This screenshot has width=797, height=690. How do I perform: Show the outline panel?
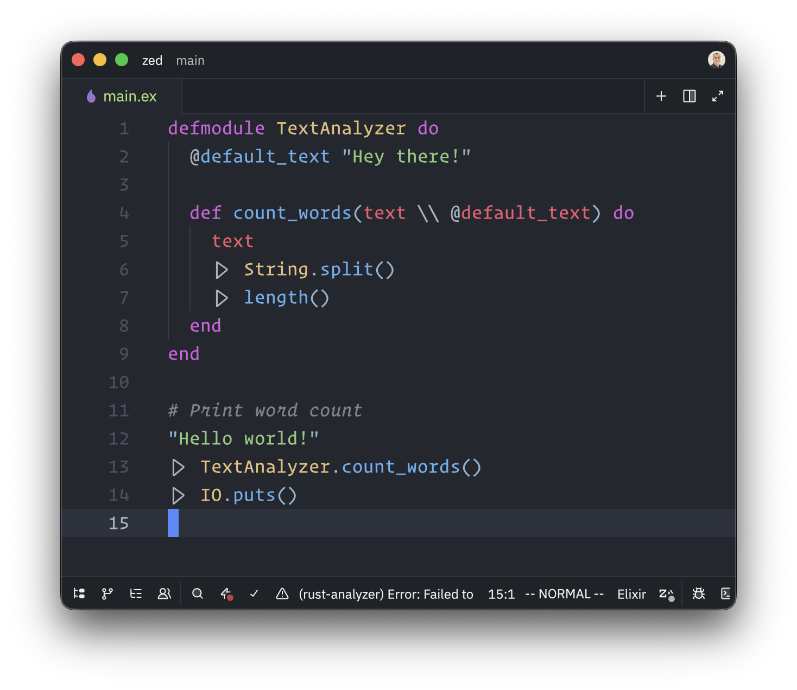[136, 593]
